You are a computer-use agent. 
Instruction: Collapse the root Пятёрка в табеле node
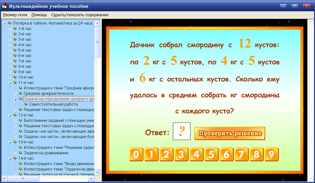coord(4,23)
